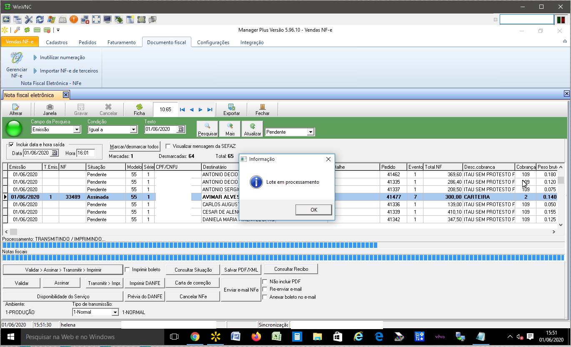
Task: Click the Gerenciar NF-e icon
Action: 16,58
